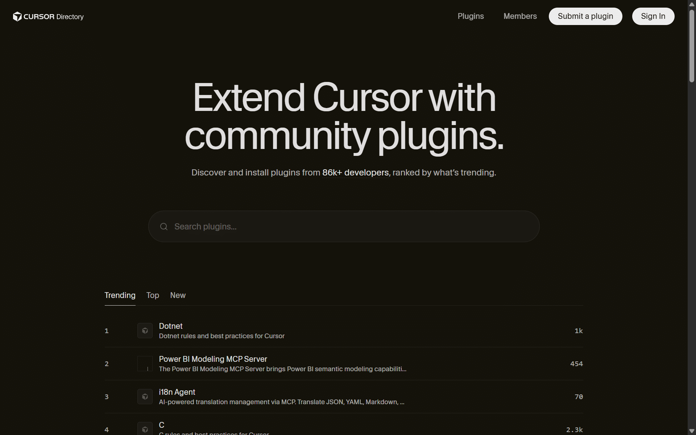Click rank number 3 in trending list
The height and width of the screenshot is (435, 696).
[x=107, y=397]
